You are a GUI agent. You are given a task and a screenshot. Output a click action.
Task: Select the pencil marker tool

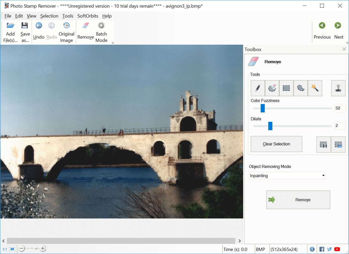(x=258, y=88)
